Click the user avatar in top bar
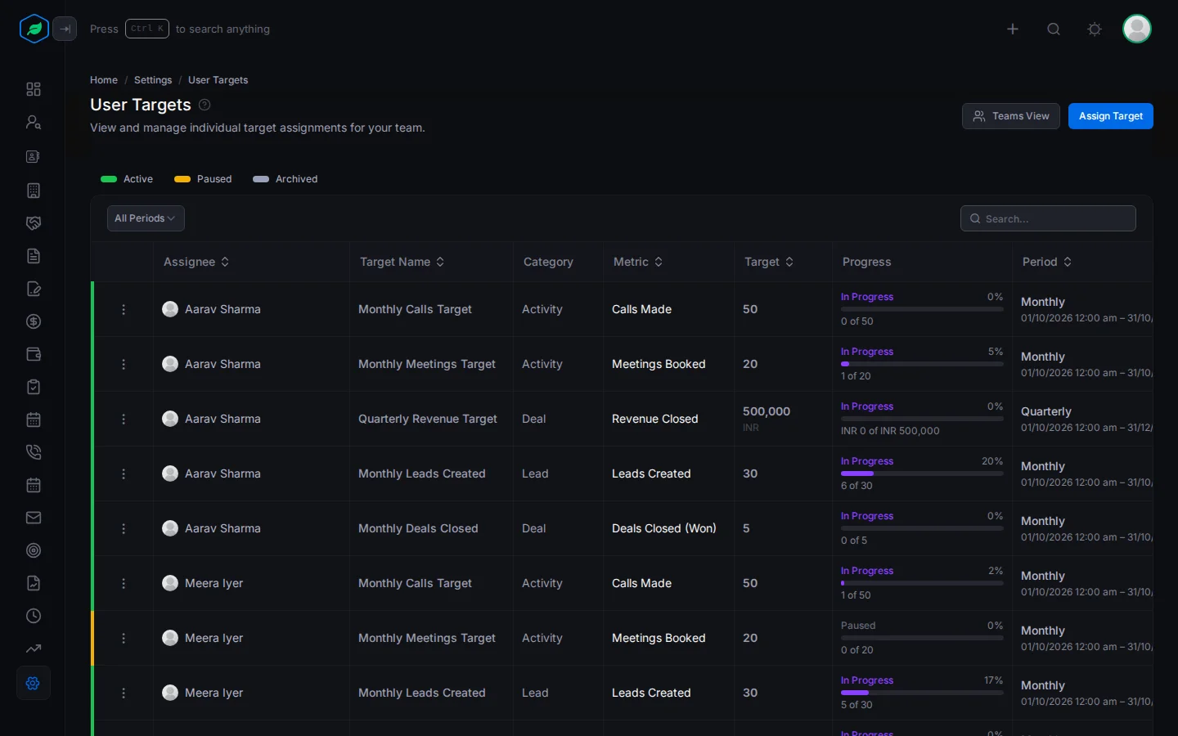This screenshot has width=1178, height=736. coord(1137,29)
